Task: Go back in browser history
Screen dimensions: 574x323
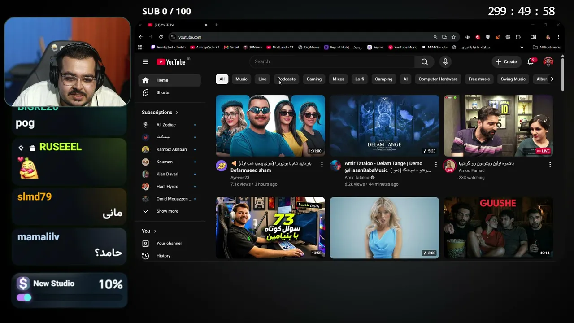Action: [141, 37]
